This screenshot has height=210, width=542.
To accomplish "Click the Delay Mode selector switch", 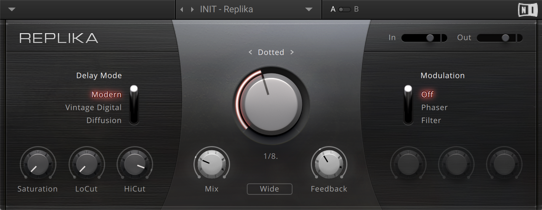I will click(134, 105).
